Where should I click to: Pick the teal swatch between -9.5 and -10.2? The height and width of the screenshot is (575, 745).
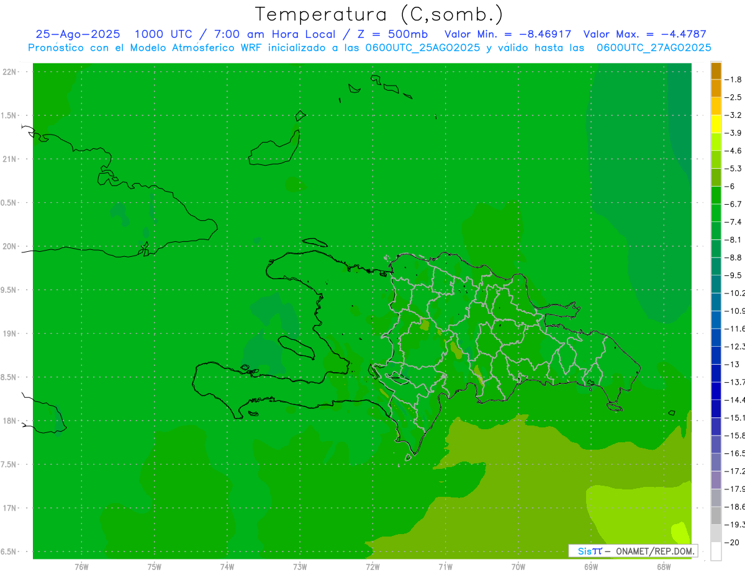(x=716, y=284)
